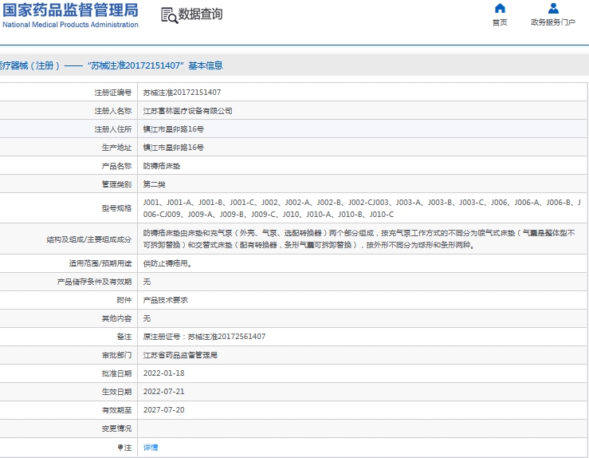Click the approval date 2022-01-18
589x458 pixels.
pos(163,373)
